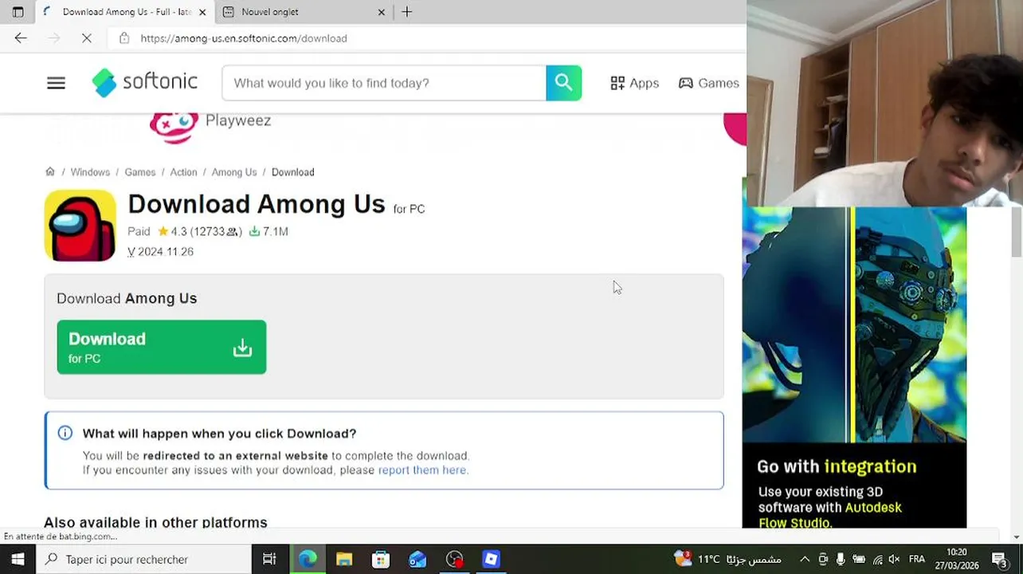Viewport: 1023px width, 574px height.
Task: Go back in the browser
Action: [x=21, y=38]
